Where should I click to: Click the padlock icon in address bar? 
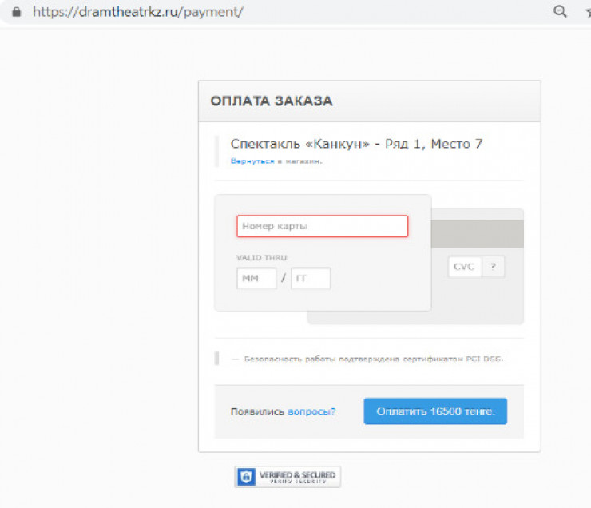tap(15, 12)
